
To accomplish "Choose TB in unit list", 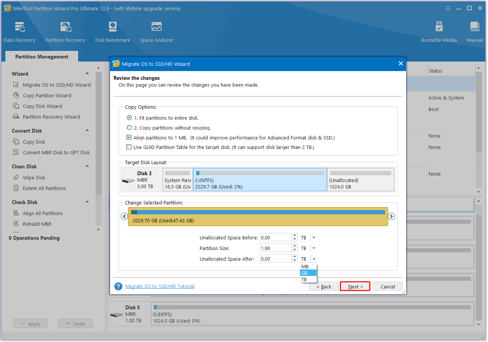I will [x=308, y=279].
